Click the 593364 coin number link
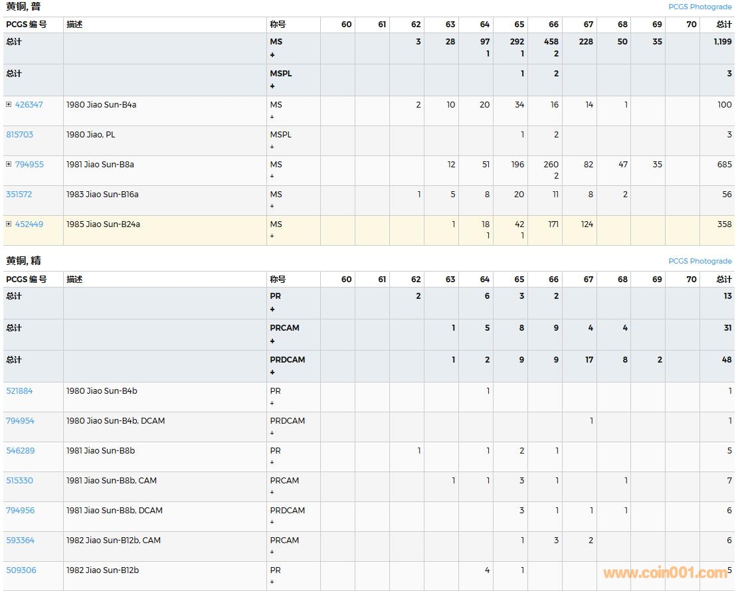 pos(20,541)
